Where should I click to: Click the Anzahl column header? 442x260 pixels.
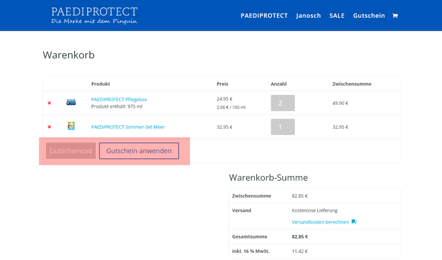tap(278, 84)
